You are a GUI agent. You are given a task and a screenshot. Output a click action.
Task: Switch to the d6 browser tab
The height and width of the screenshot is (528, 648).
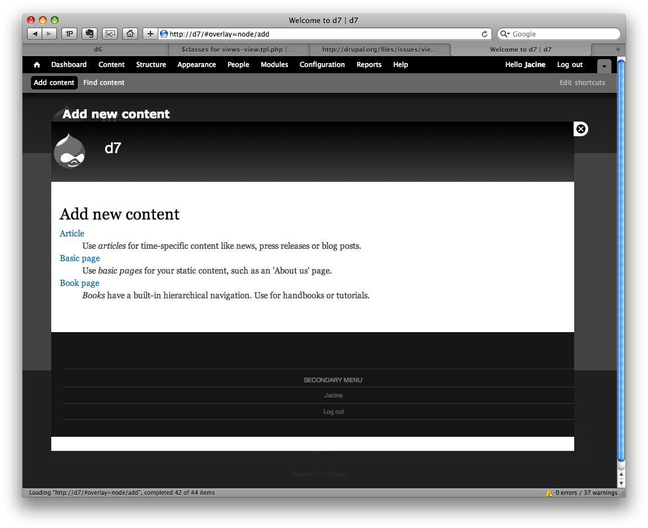pos(97,50)
